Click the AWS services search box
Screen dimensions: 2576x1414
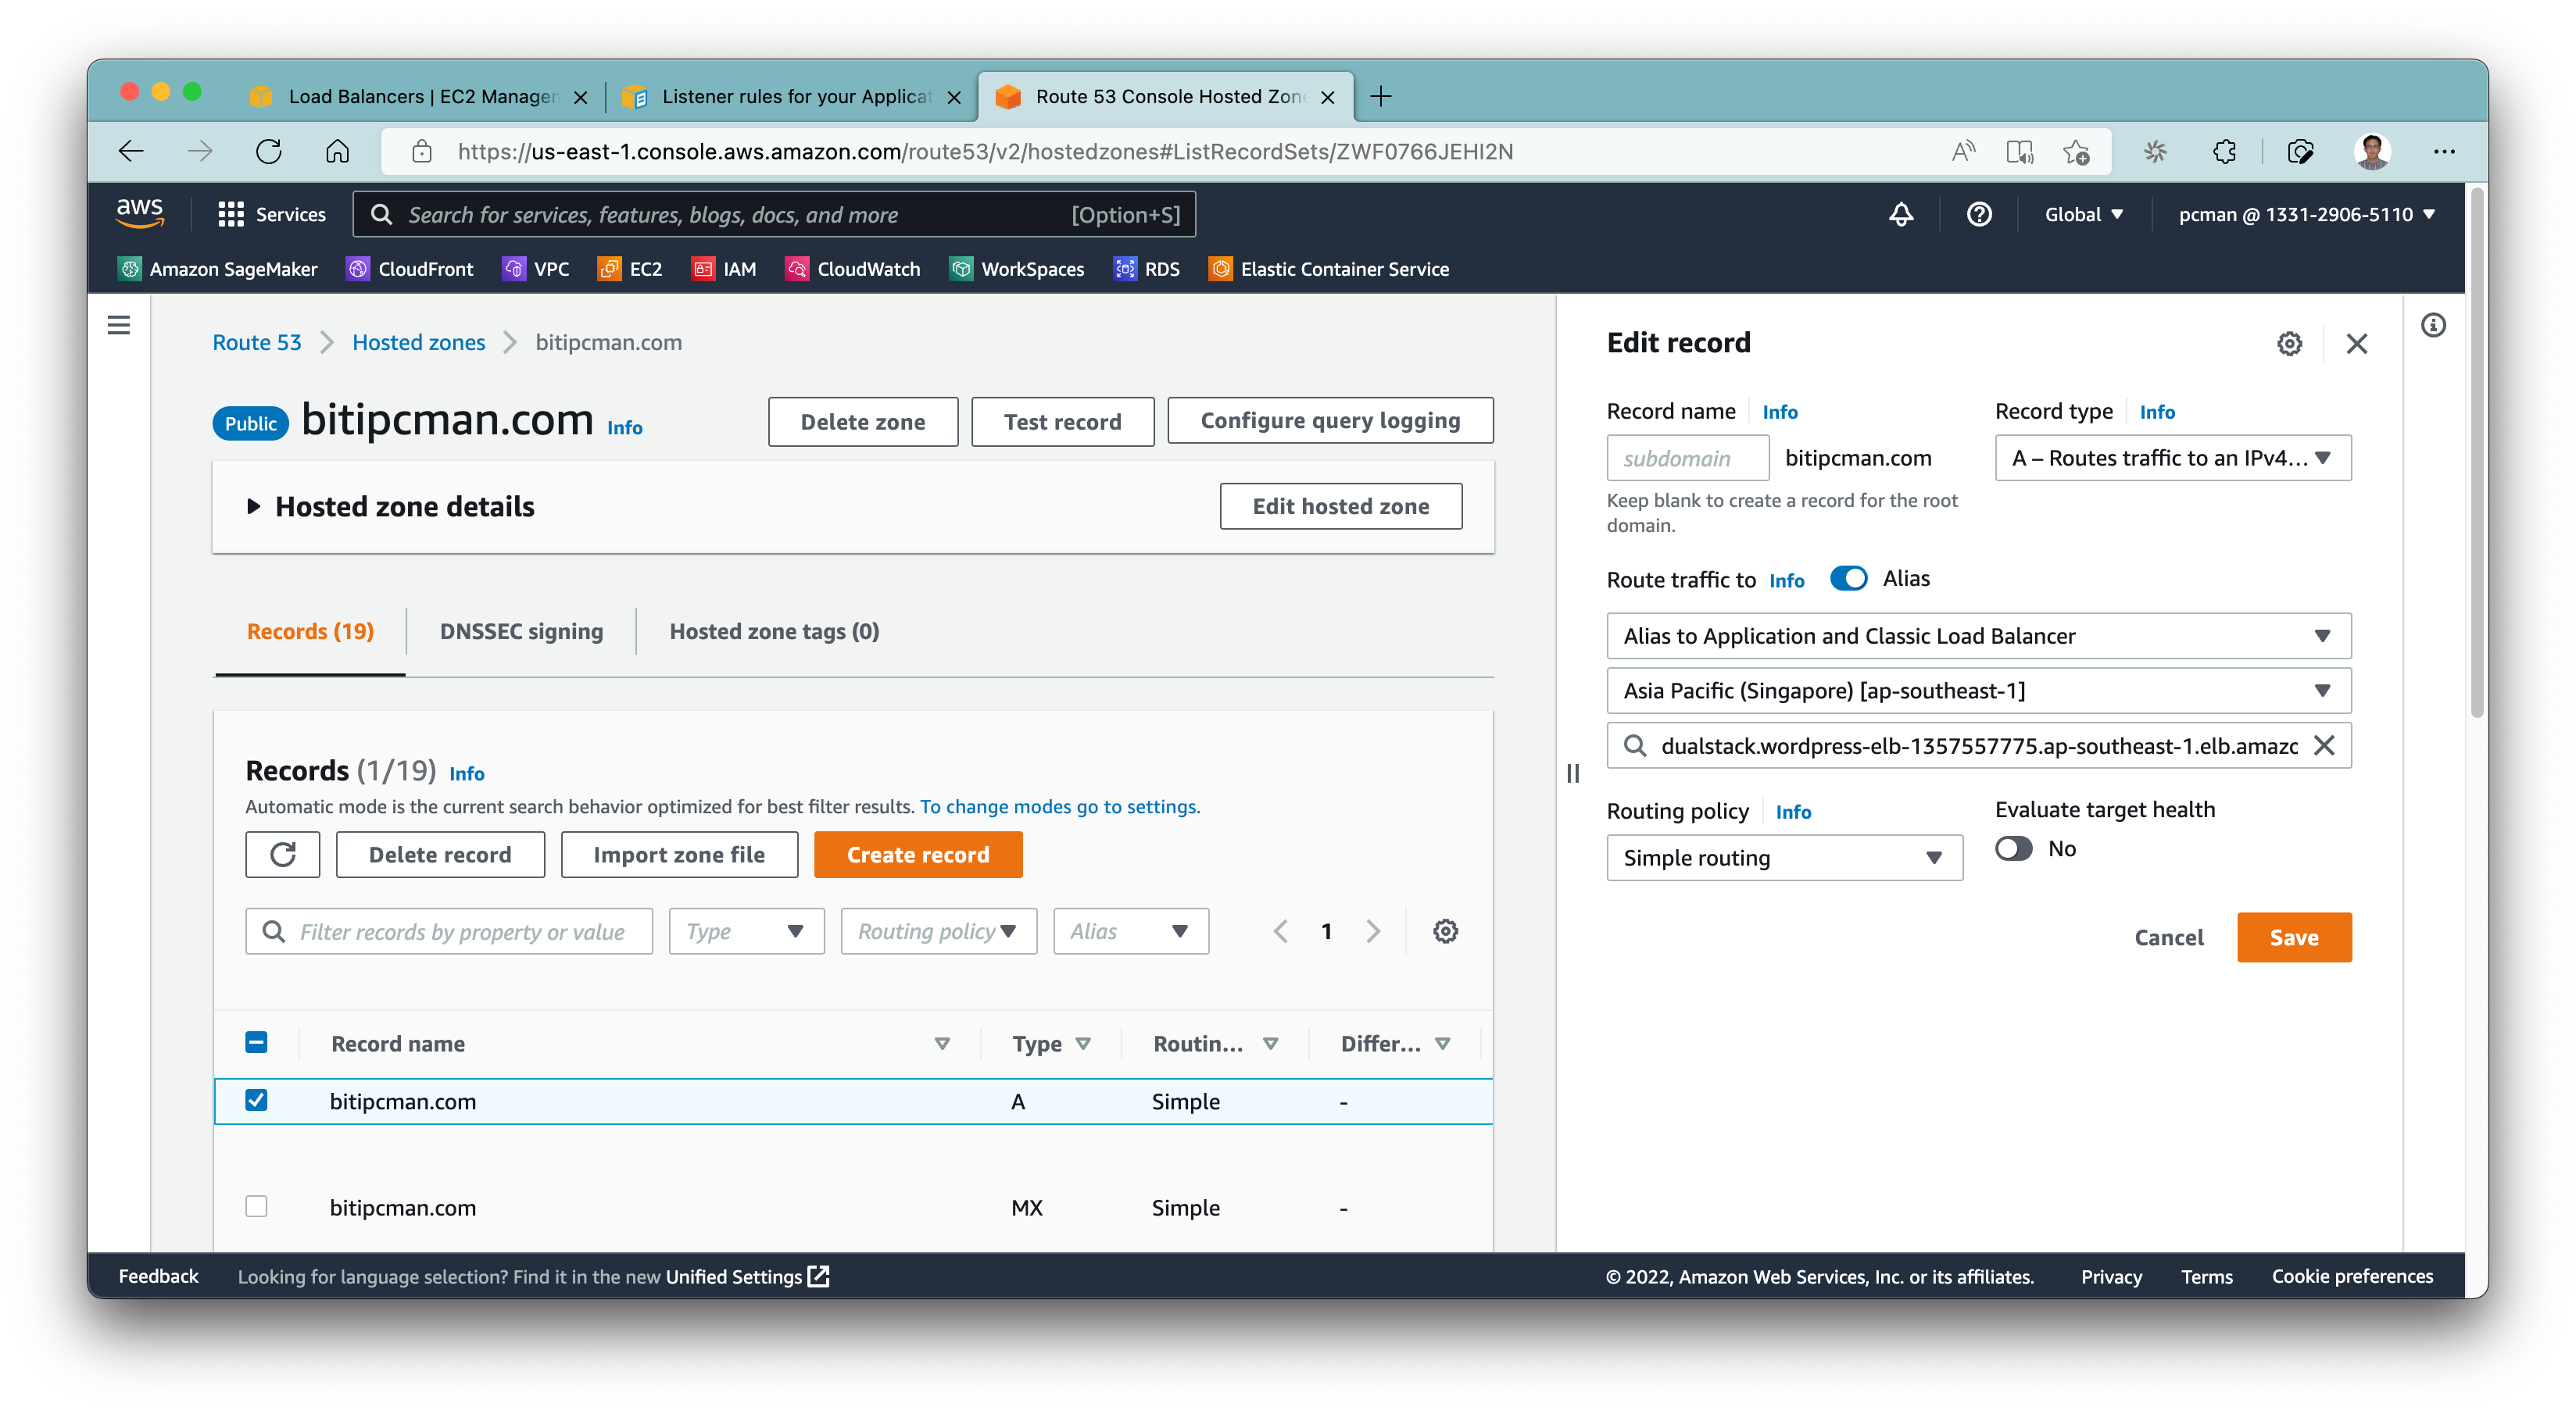pyautogui.click(x=773, y=214)
